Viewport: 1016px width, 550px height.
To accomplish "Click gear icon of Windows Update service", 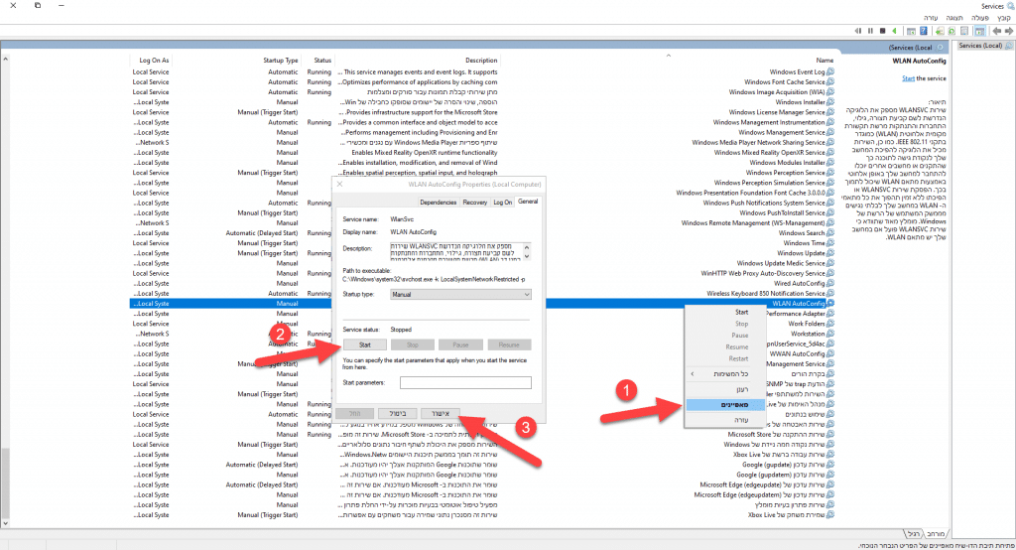I will [830, 253].
